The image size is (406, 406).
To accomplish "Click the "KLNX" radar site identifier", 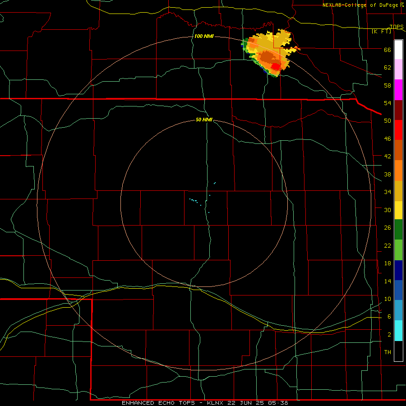I will 215,403.
